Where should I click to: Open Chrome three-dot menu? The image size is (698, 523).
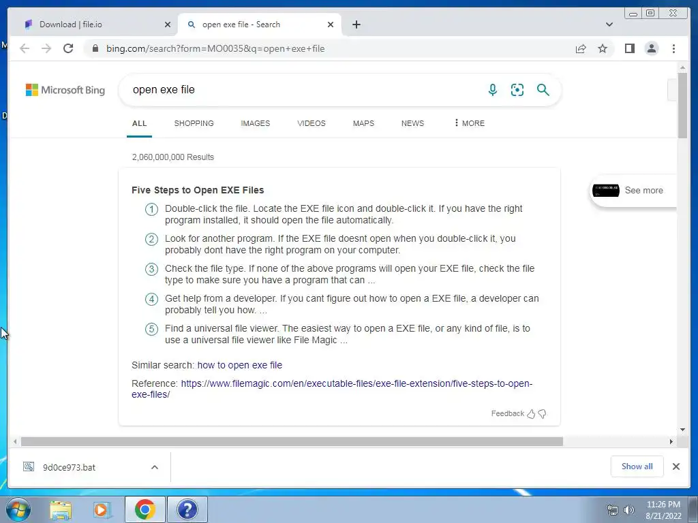click(x=673, y=48)
